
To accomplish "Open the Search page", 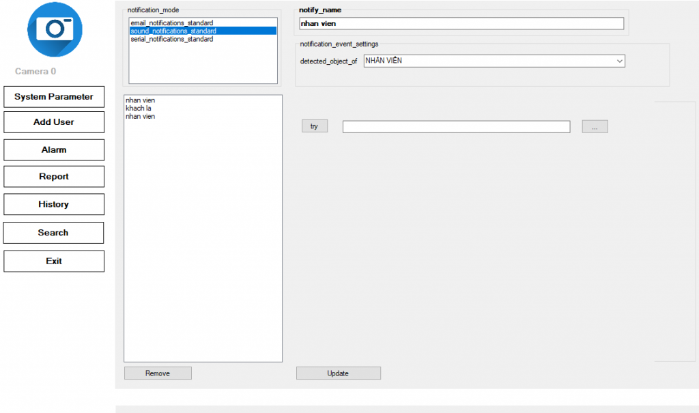I will tap(54, 233).
